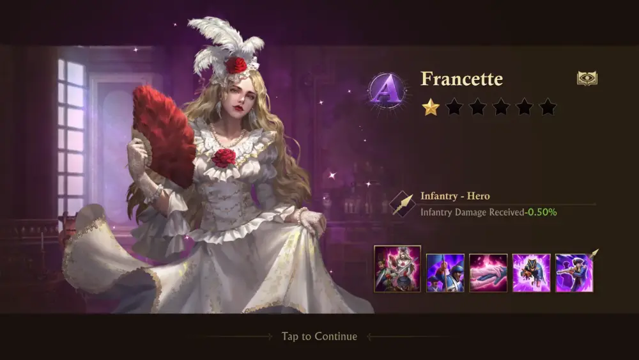This screenshot has width=639, height=360.
Task: Select the Infantry - Hero label
Action: [455, 196]
